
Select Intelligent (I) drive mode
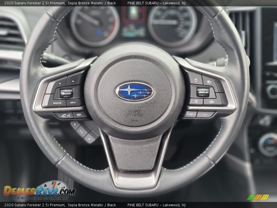pos(205,114)
